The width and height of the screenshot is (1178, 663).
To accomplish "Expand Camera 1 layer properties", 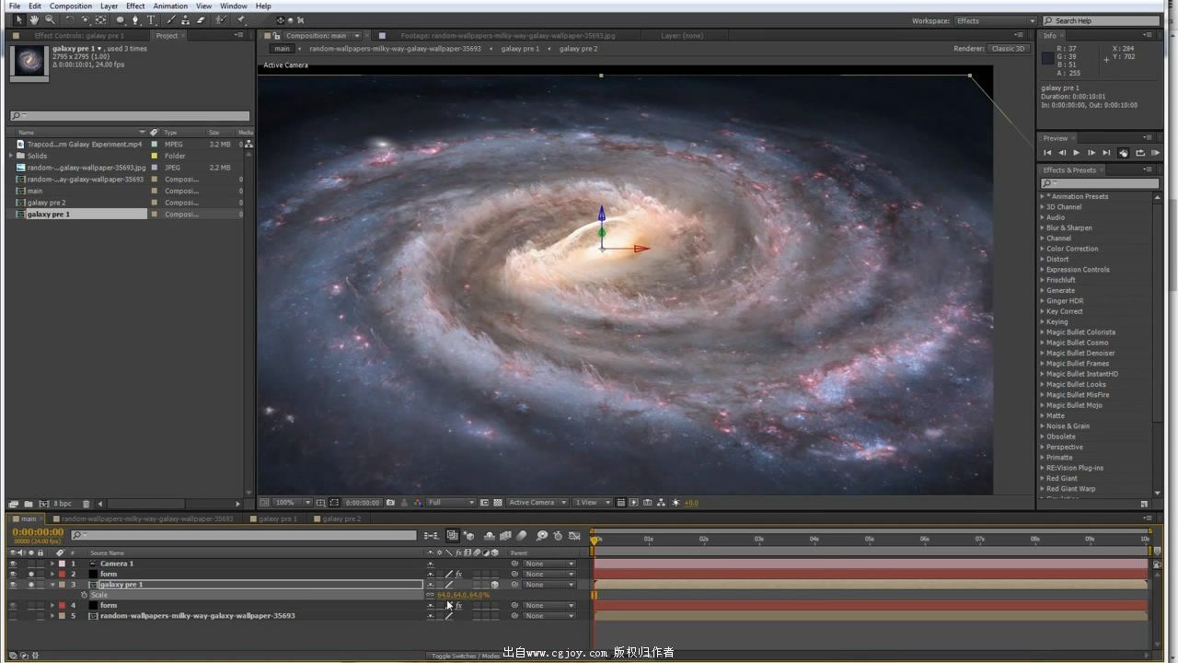I will (x=52, y=564).
